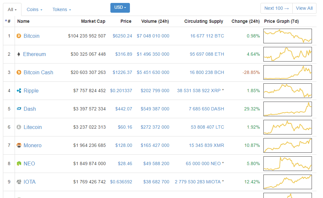Image resolution: width=323 pixels, height=198 pixels.
Task: Click Ethereum price $316.89
Action: pos(124,54)
